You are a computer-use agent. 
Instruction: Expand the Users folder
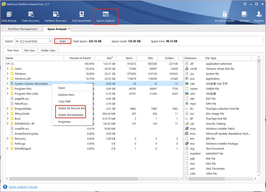pyautogui.click(x=7, y=68)
